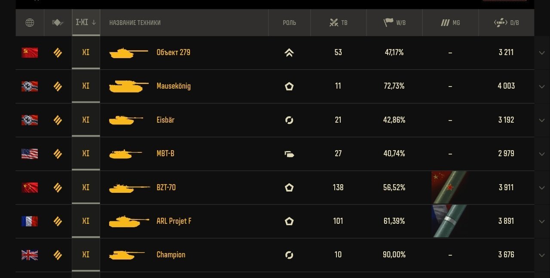The height and width of the screenshot is (278, 550).
Task: Sort by win rate W/B flag header
Action: [394, 22]
